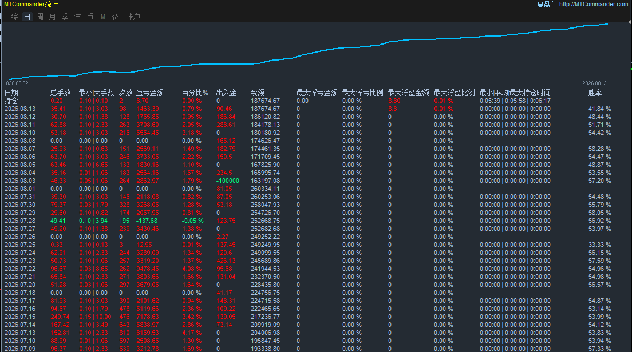The width and height of the screenshot is (632, 352).
Task: Open the 币 currency tab
Action: 90,17
